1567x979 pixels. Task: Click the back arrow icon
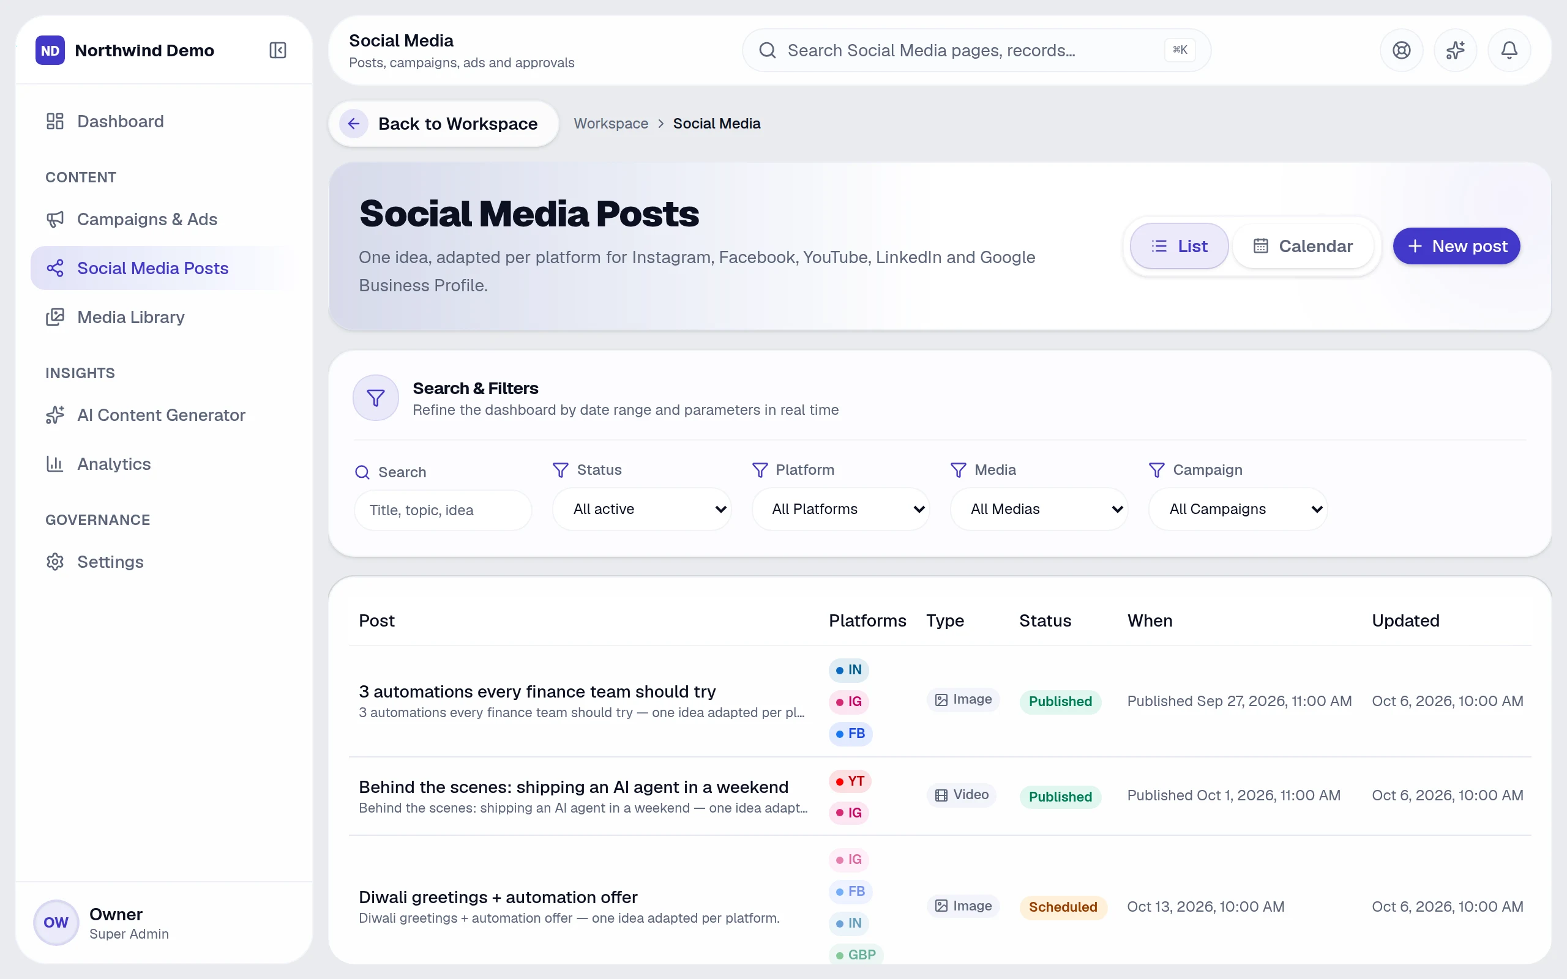354,124
